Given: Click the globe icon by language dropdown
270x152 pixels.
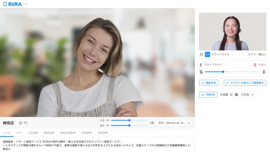Looking at the screenshot, I should [x=237, y=95].
